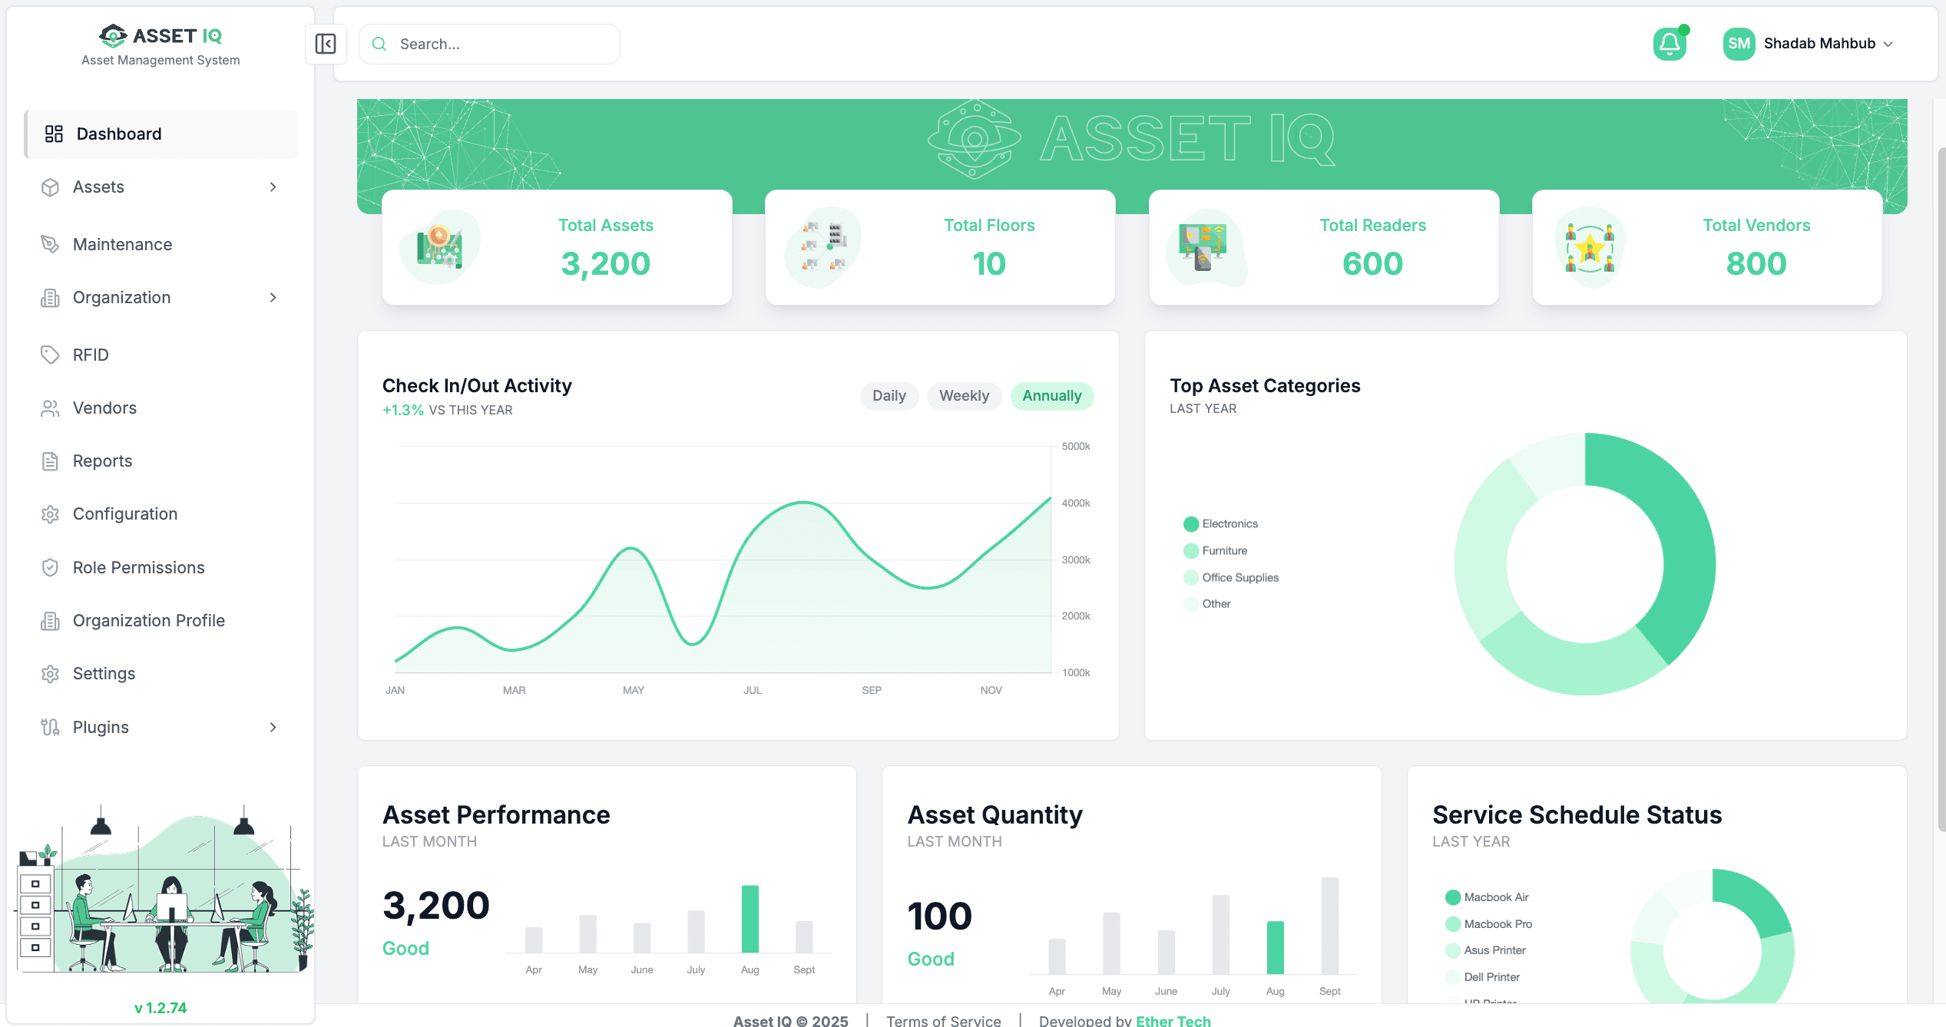Switch chart to Weekly view
The image size is (1946, 1027).
[x=964, y=396]
